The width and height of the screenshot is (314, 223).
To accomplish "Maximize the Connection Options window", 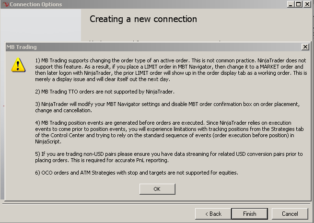I will 298,4.
